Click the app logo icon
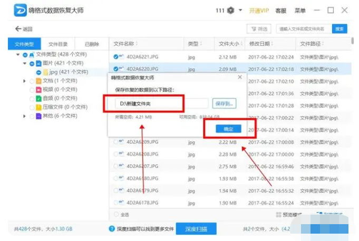The width and height of the screenshot is (359, 241). coord(20,10)
